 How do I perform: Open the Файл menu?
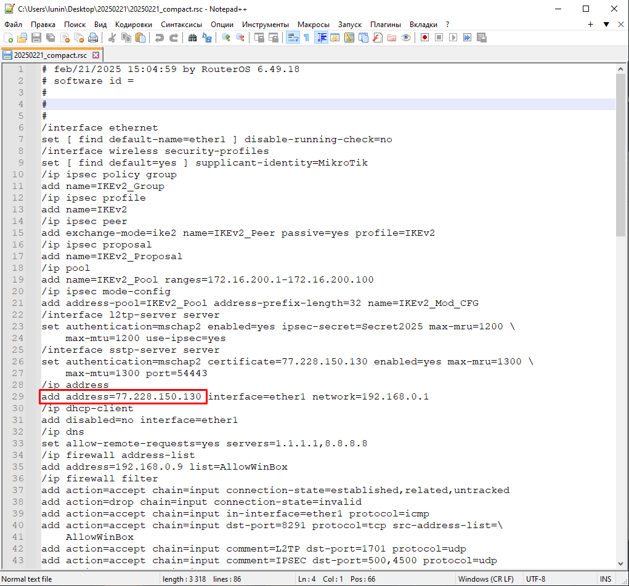[13, 25]
